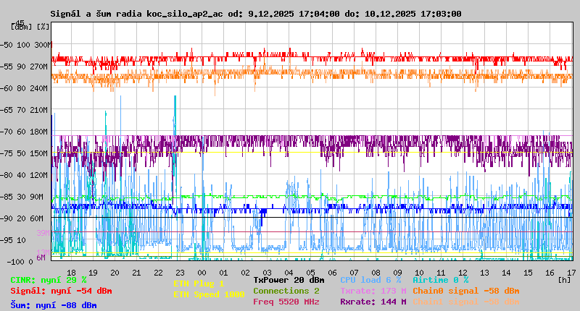The image size is (580, 311).
Task: Click the '-70' dBm y-axis label
Action: click(x=7, y=132)
